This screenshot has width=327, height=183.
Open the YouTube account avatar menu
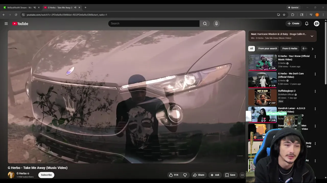click(317, 23)
